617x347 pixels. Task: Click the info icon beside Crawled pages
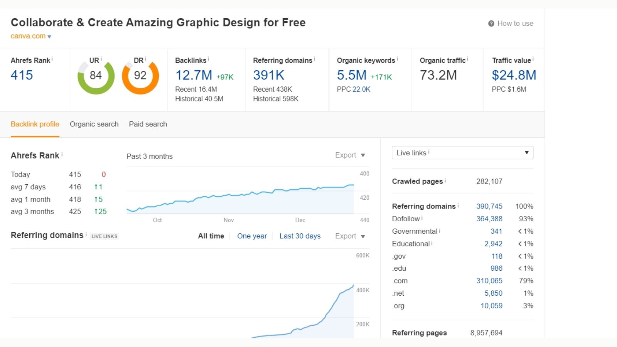point(445,180)
